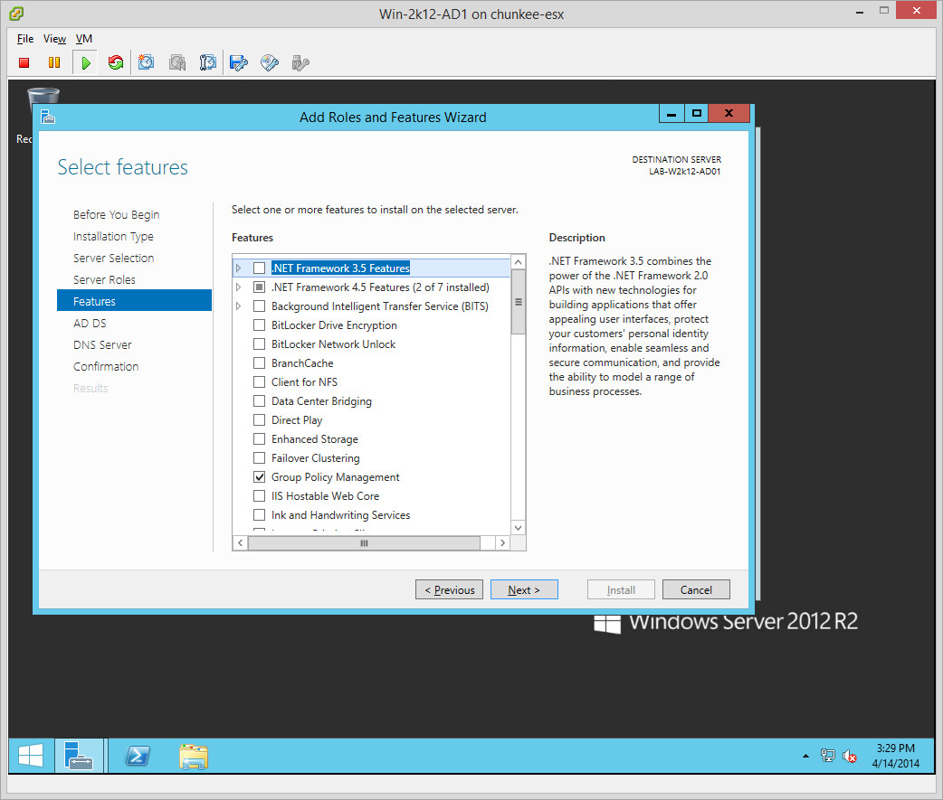The width and height of the screenshot is (943, 800).
Task: Reset the VM with the restart icon
Action: (115, 62)
